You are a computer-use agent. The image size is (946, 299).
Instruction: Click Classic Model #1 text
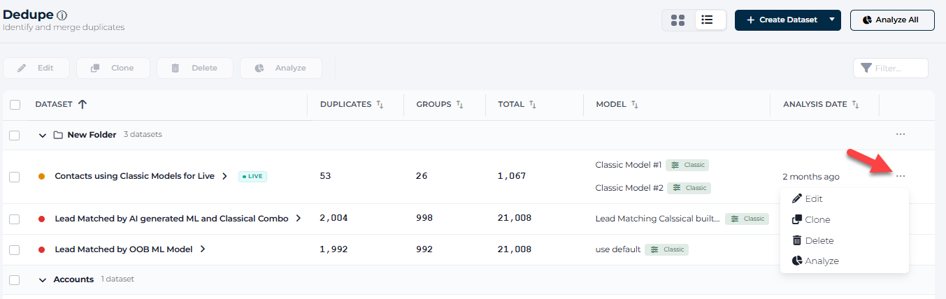[x=629, y=165]
